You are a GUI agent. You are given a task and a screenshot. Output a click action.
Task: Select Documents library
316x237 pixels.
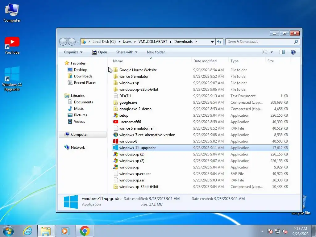click(83, 102)
